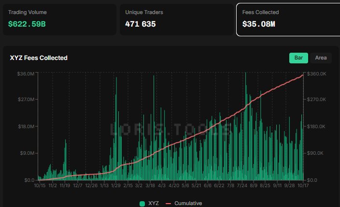Click the $180.0K right axis label
The height and width of the screenshot is (207, 340).
[x=316, y=126]
